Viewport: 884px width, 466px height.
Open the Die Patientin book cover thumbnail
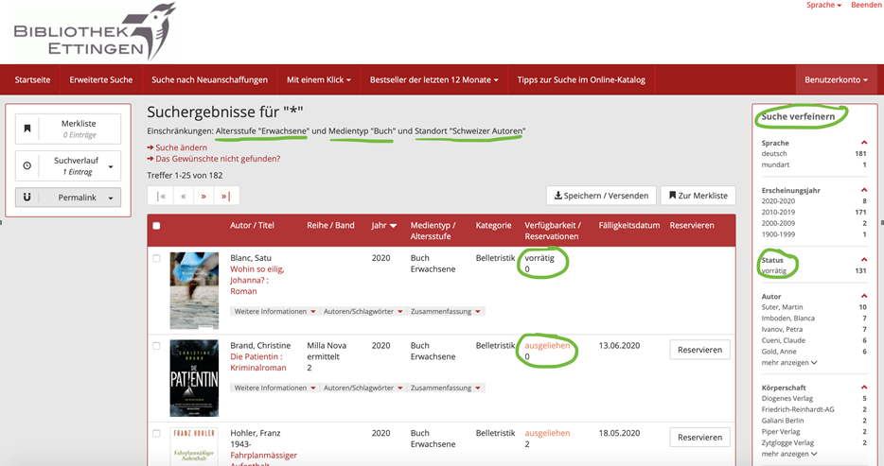(194, 378)
